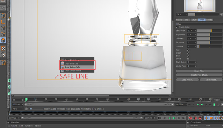Screen dimensions: 223x128
Task: Click the Reset Filter button
Action: coord(199,71)
